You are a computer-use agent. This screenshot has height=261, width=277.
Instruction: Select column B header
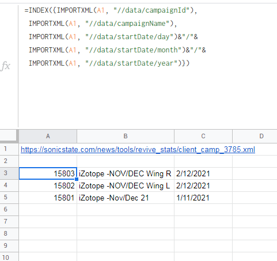pyautogui.click(x=126, y=136)
